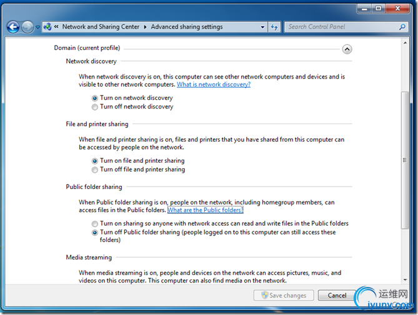Open the recent pages dropdown arrow
Image resolution: width=418 pixels, height=315 pixels.
pos(37,27)
